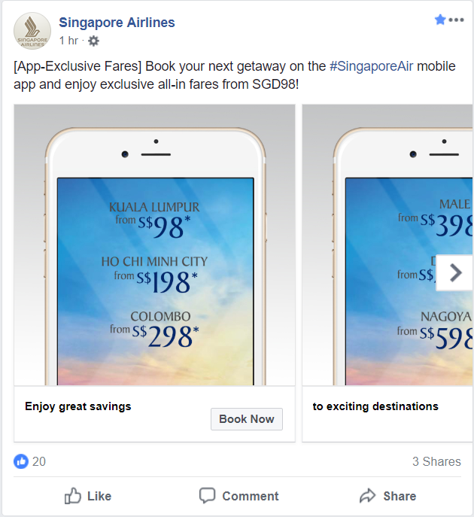Image resolution: width=474 pixels, height=517 pixels.
Task: Click the blue star icon
Action: coord(440,20)
